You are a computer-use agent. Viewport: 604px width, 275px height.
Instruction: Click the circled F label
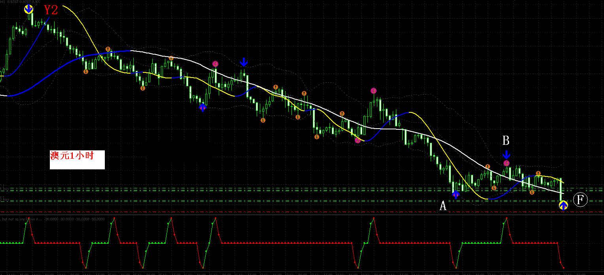pyautogui.click(x=581, y=200)
